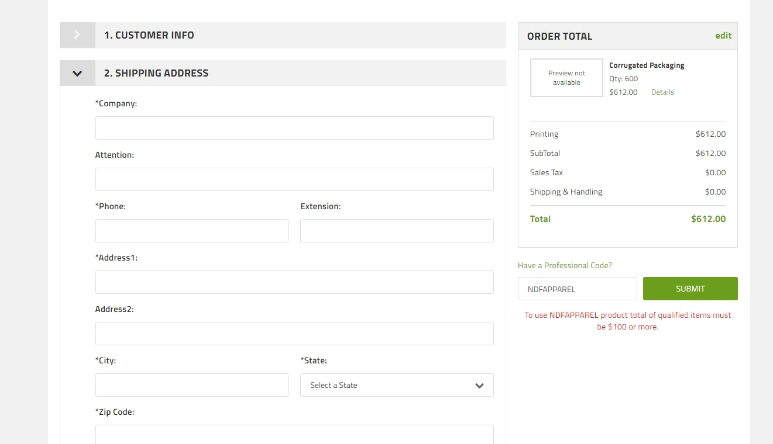Click the Company input field
Image resolution: width=773 pixels, height=444 pixels.
click(x=294, y=128)
